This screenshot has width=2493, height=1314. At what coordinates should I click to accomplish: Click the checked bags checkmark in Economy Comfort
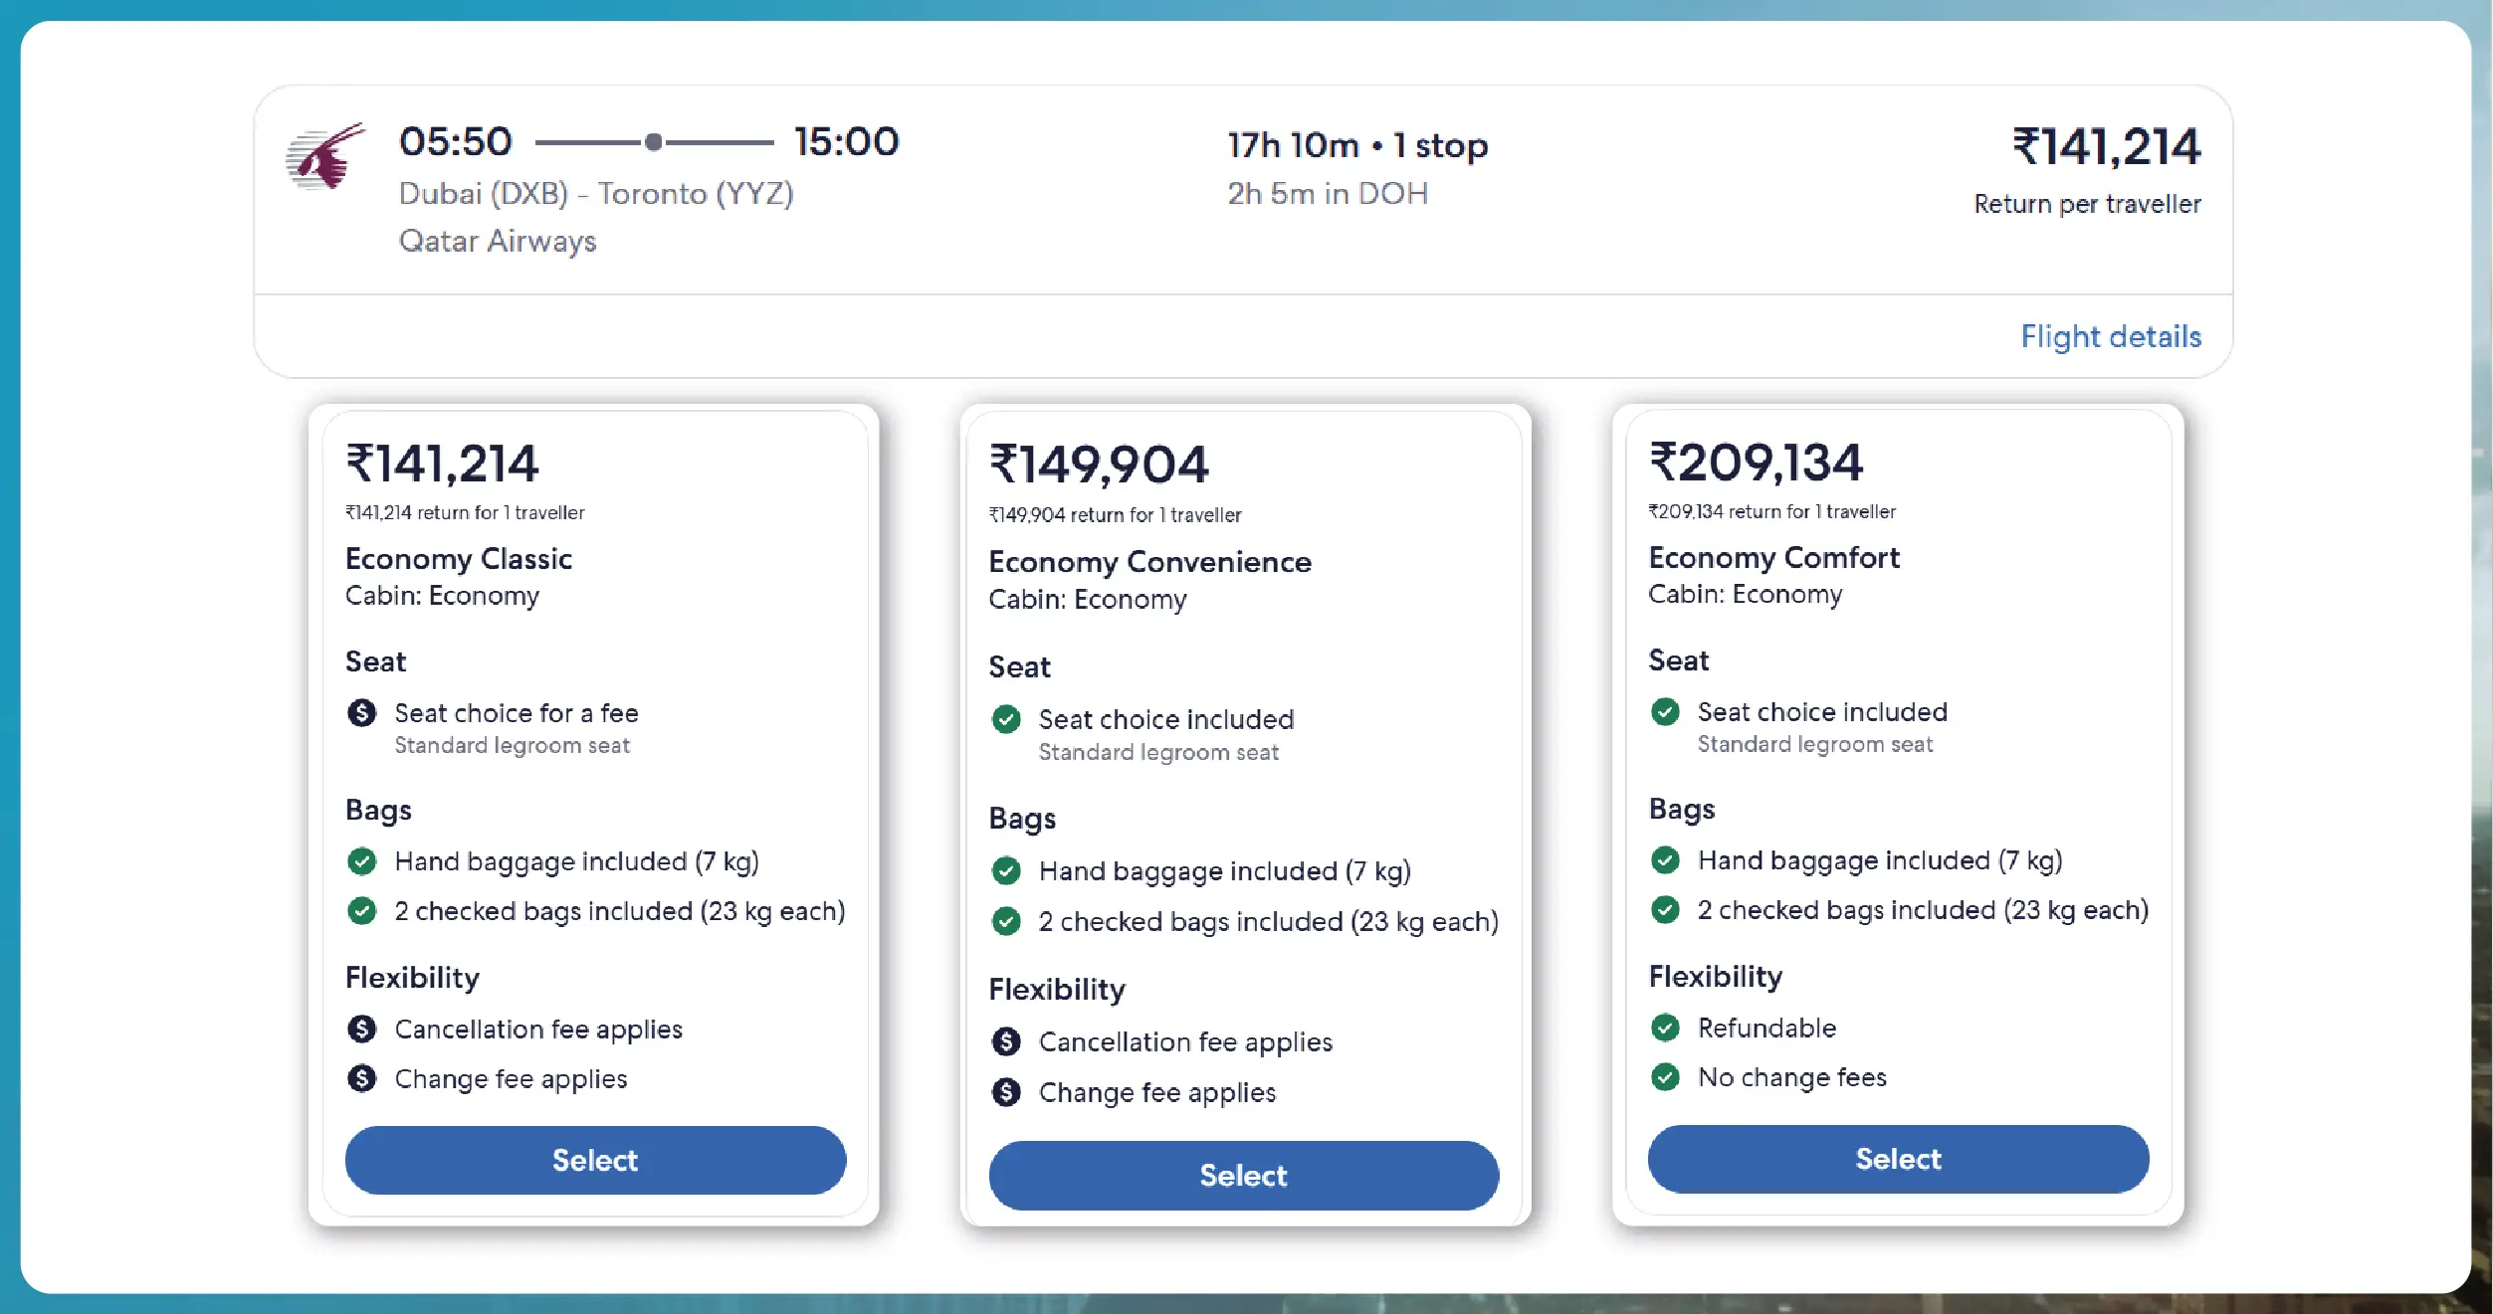click(x=1666, y=910)
